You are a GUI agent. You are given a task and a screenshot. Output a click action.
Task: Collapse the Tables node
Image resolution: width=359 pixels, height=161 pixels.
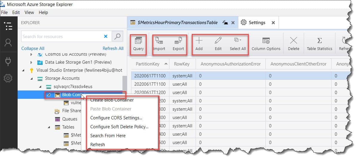pos(49,127)
